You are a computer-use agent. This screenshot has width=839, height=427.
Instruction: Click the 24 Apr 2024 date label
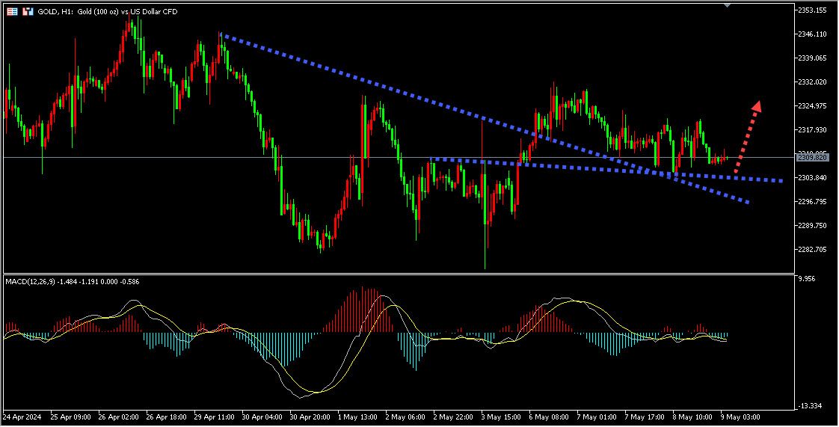23,415
